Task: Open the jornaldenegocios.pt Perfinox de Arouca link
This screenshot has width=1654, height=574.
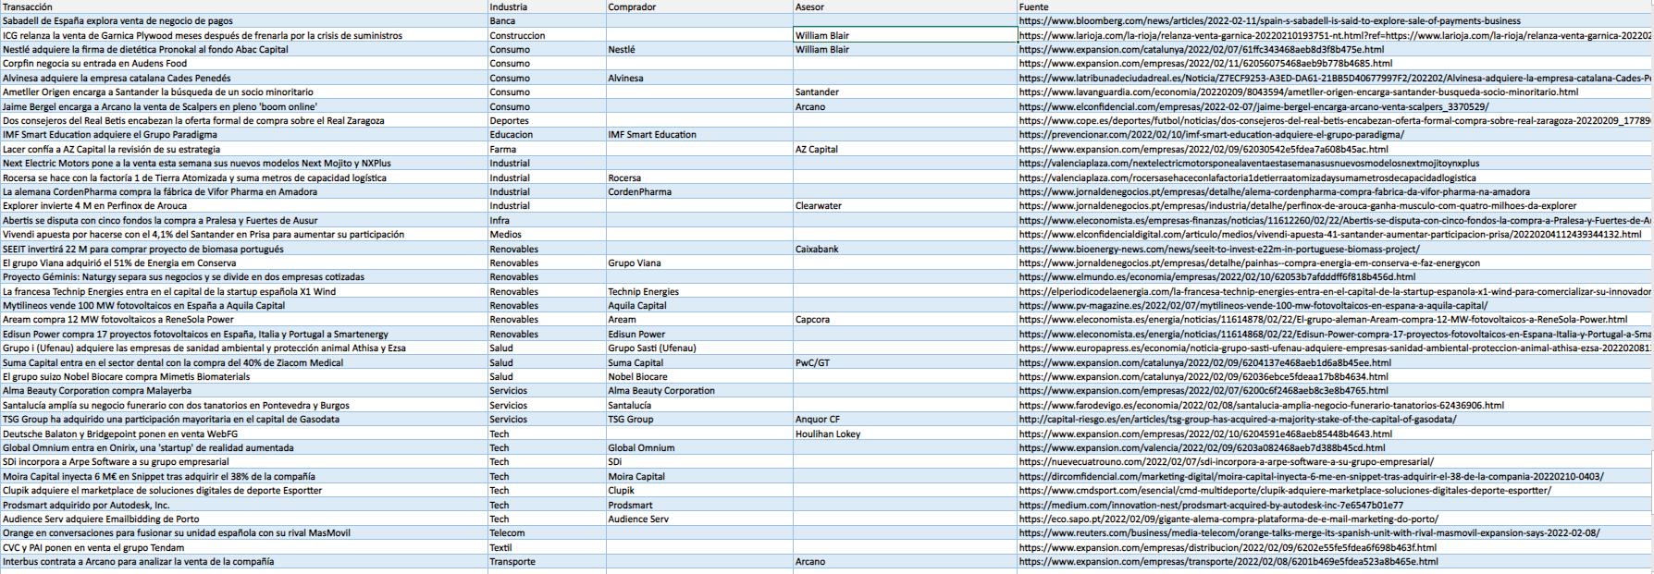Action: [x=1297, y=206]
